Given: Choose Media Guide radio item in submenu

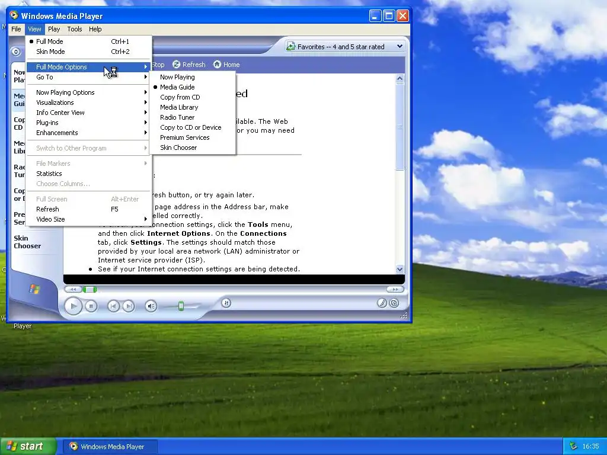Looking at the screenshot, I should click(x=193, y=87).
